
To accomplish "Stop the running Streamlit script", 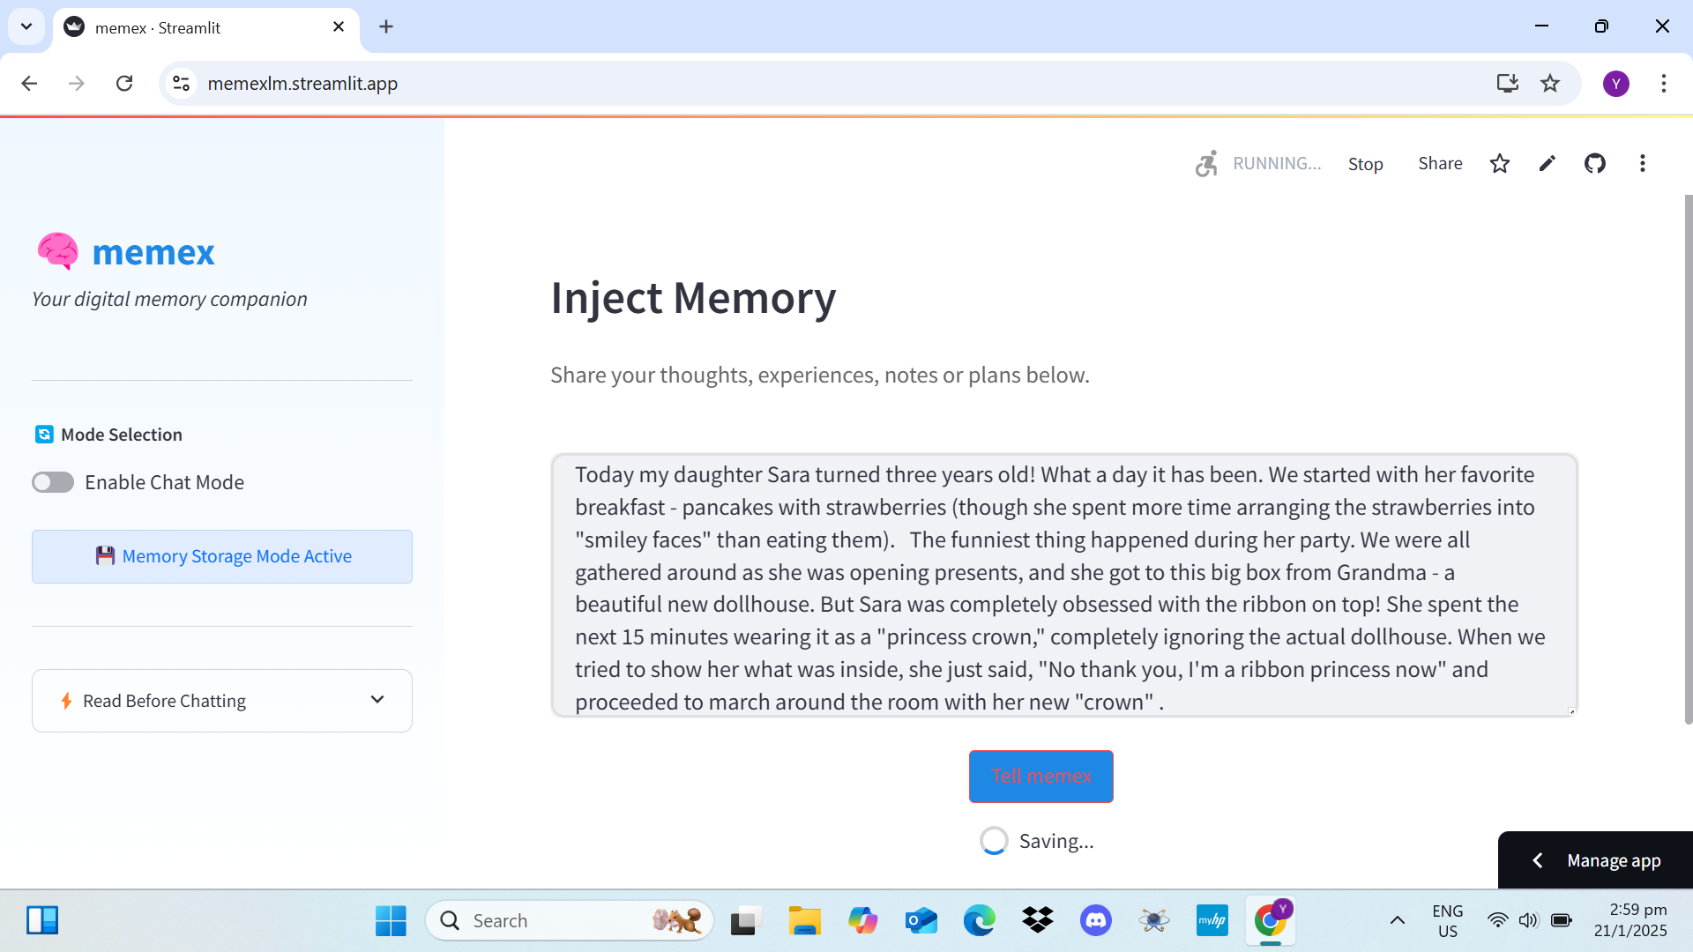I will coord(1365,164).
